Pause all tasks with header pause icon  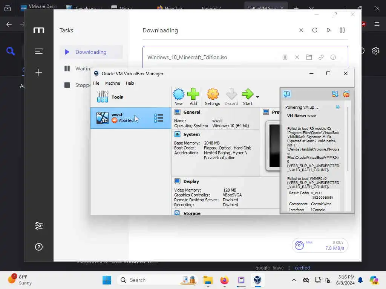(342, 30)
